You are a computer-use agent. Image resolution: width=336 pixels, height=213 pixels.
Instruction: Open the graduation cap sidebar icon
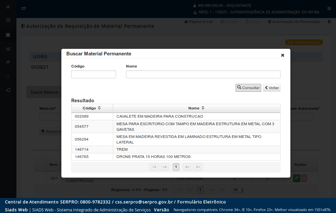click(x=8, y=62)
